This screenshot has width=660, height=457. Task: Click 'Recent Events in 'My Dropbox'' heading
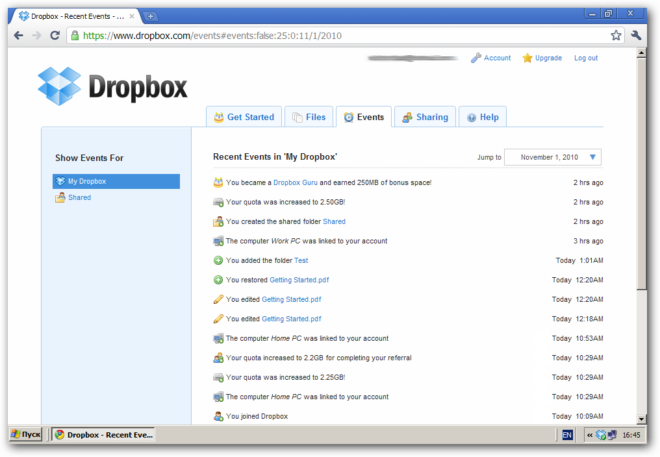point(275,157)
